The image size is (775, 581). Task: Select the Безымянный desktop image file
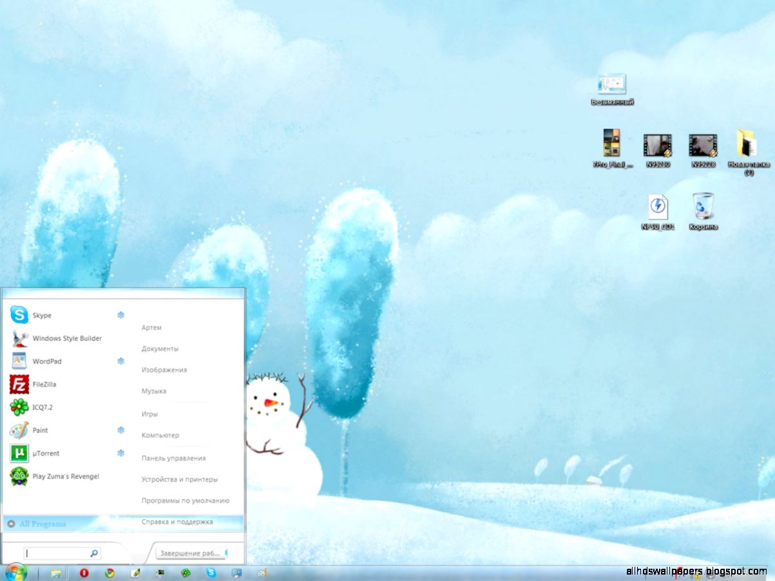[612, 90]
